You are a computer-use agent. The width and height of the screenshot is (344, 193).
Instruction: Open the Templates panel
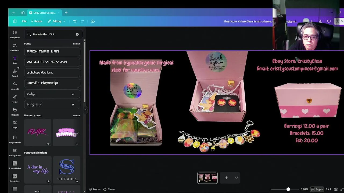tap(15, 35)
